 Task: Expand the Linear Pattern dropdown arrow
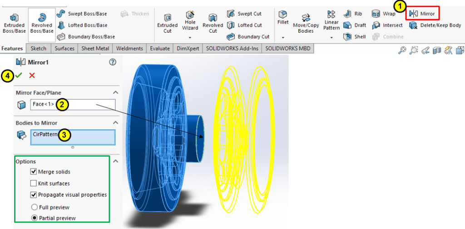click(331, 37)
